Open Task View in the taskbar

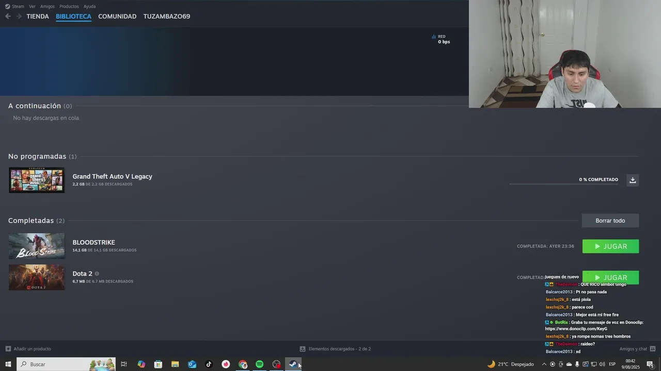coord(124,364)
